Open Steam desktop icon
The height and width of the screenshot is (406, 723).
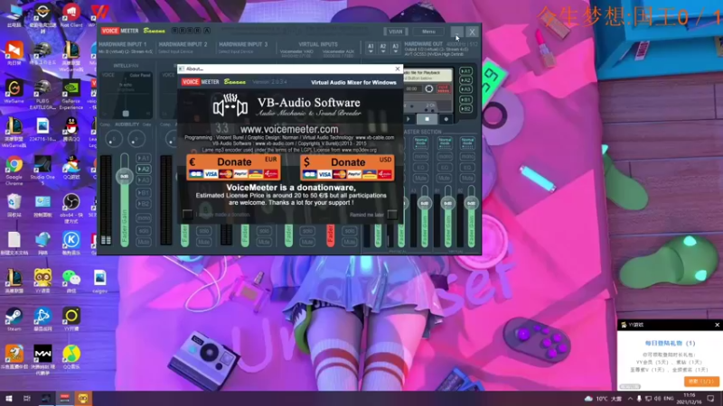[14, 319]
